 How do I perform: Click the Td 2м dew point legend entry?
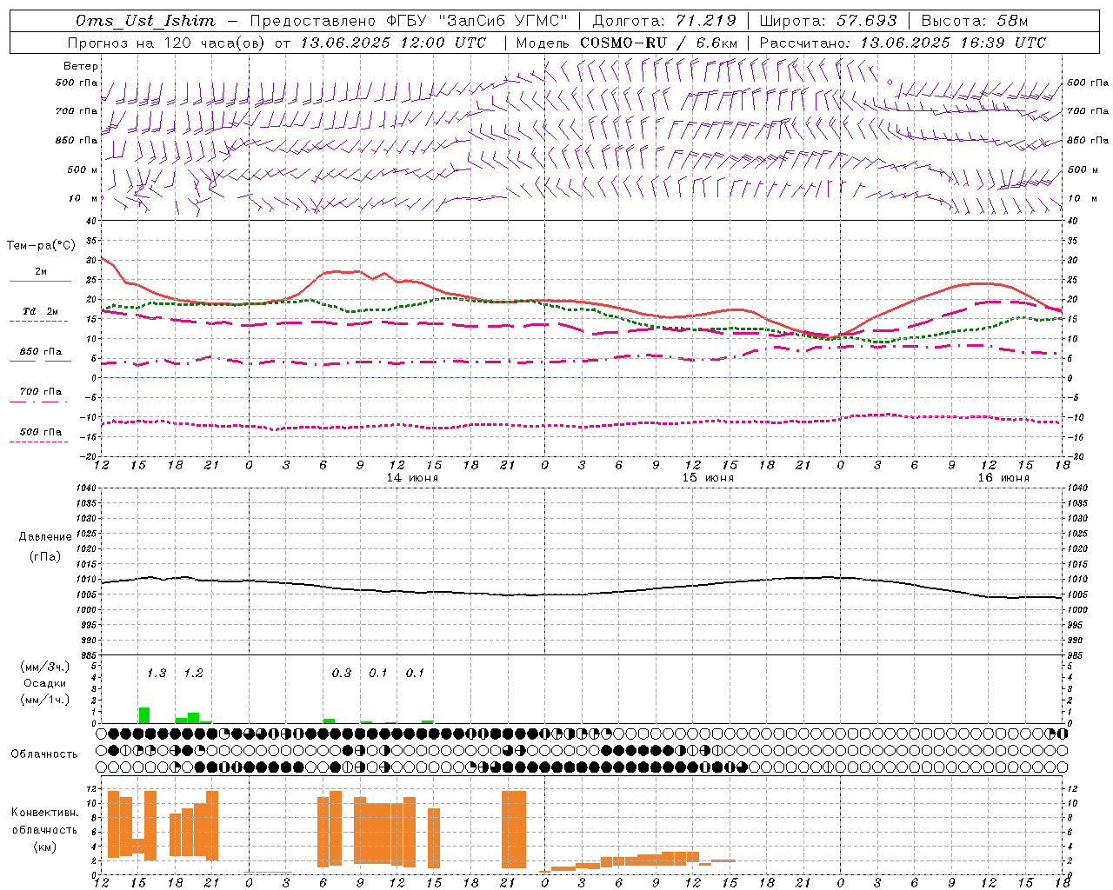41,311
